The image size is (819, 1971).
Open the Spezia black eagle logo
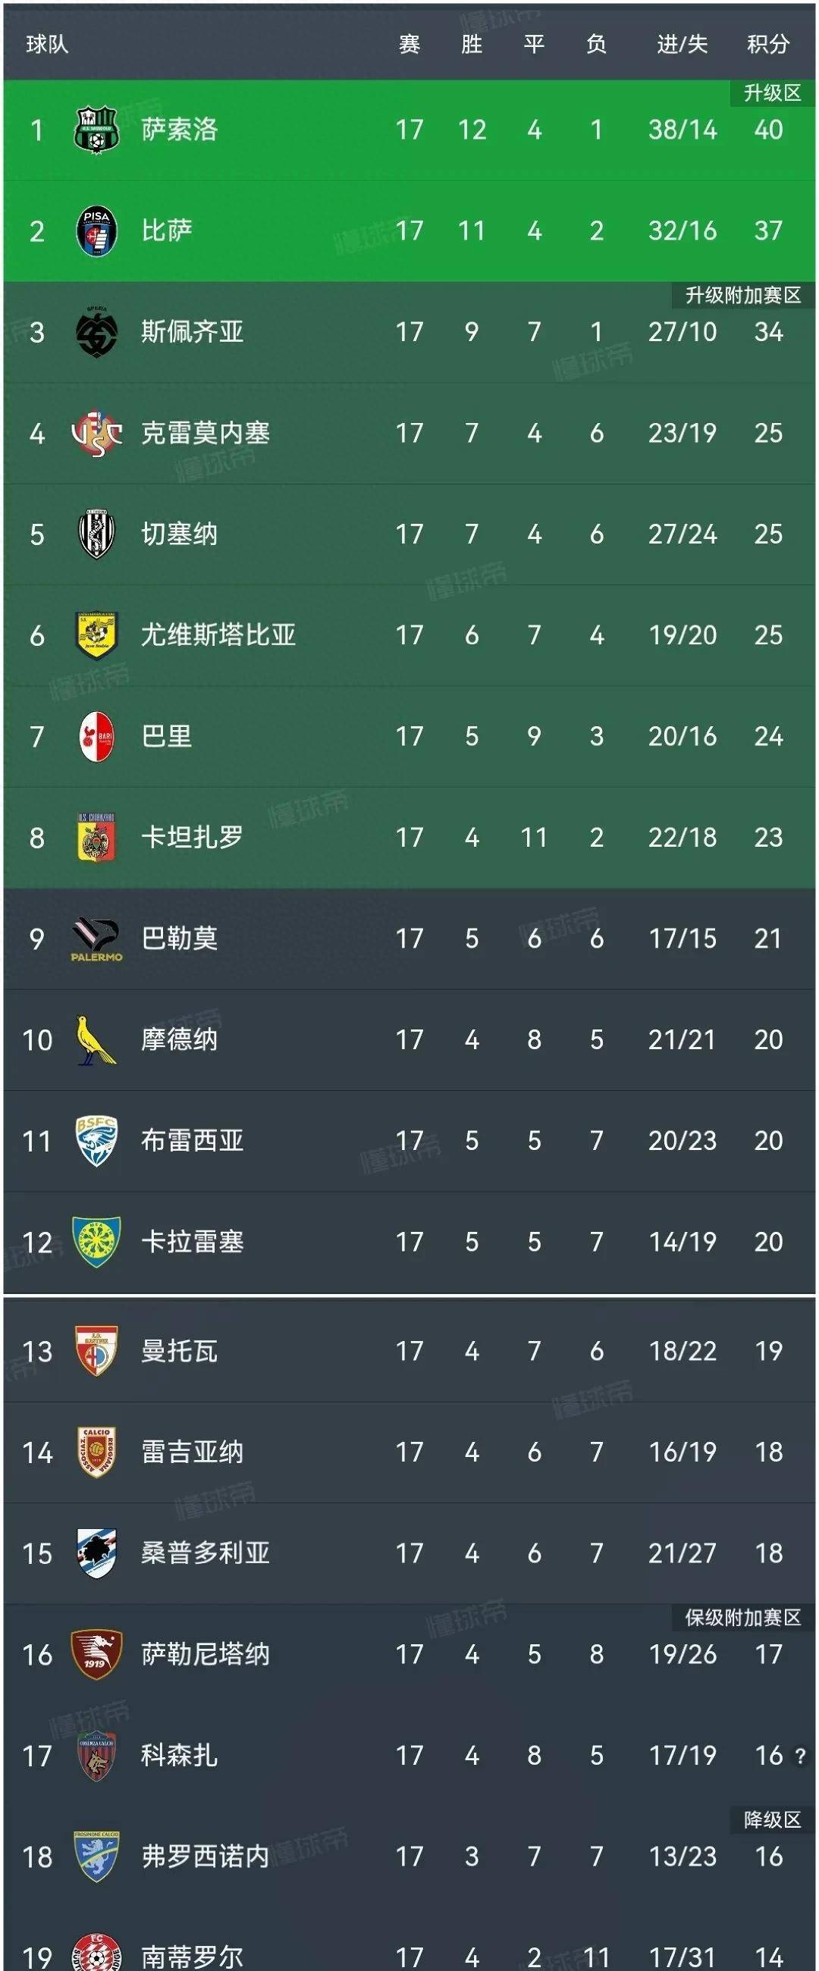tap(96, 332)
